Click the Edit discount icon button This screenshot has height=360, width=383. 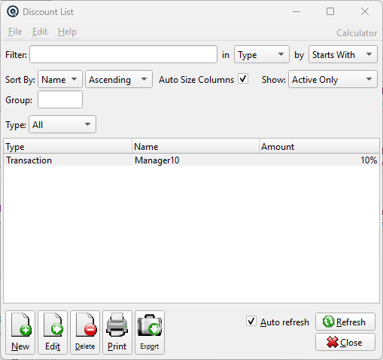coord(53,332)
